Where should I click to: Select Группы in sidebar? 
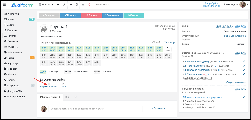pos(19,36)
